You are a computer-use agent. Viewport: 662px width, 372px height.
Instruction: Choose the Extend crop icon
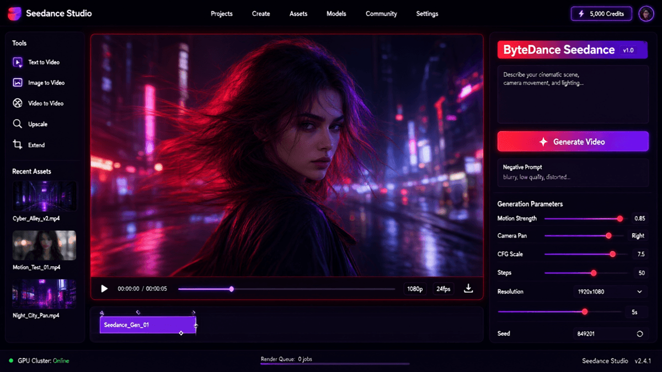pyautogui.click(x=18, y=144)
